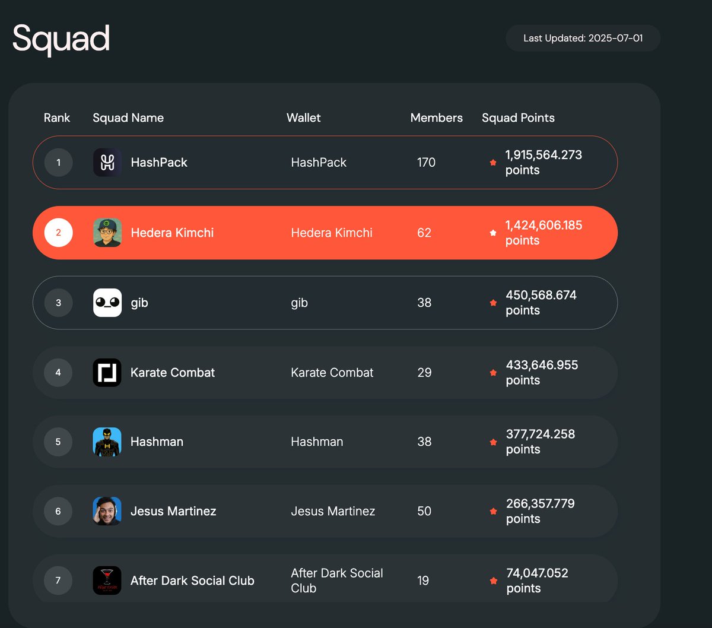The image size is (712, 628).
Task: Click the 450,568.674 points value
Action: (x=541, y=303)
